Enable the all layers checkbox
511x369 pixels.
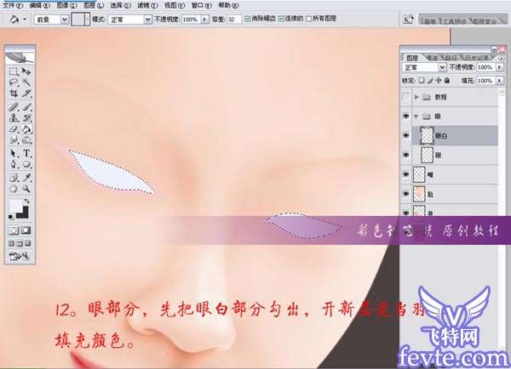(309, 19)
